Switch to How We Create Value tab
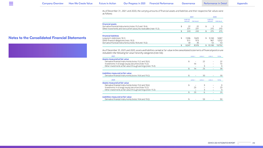 click(x=81, y=3)
